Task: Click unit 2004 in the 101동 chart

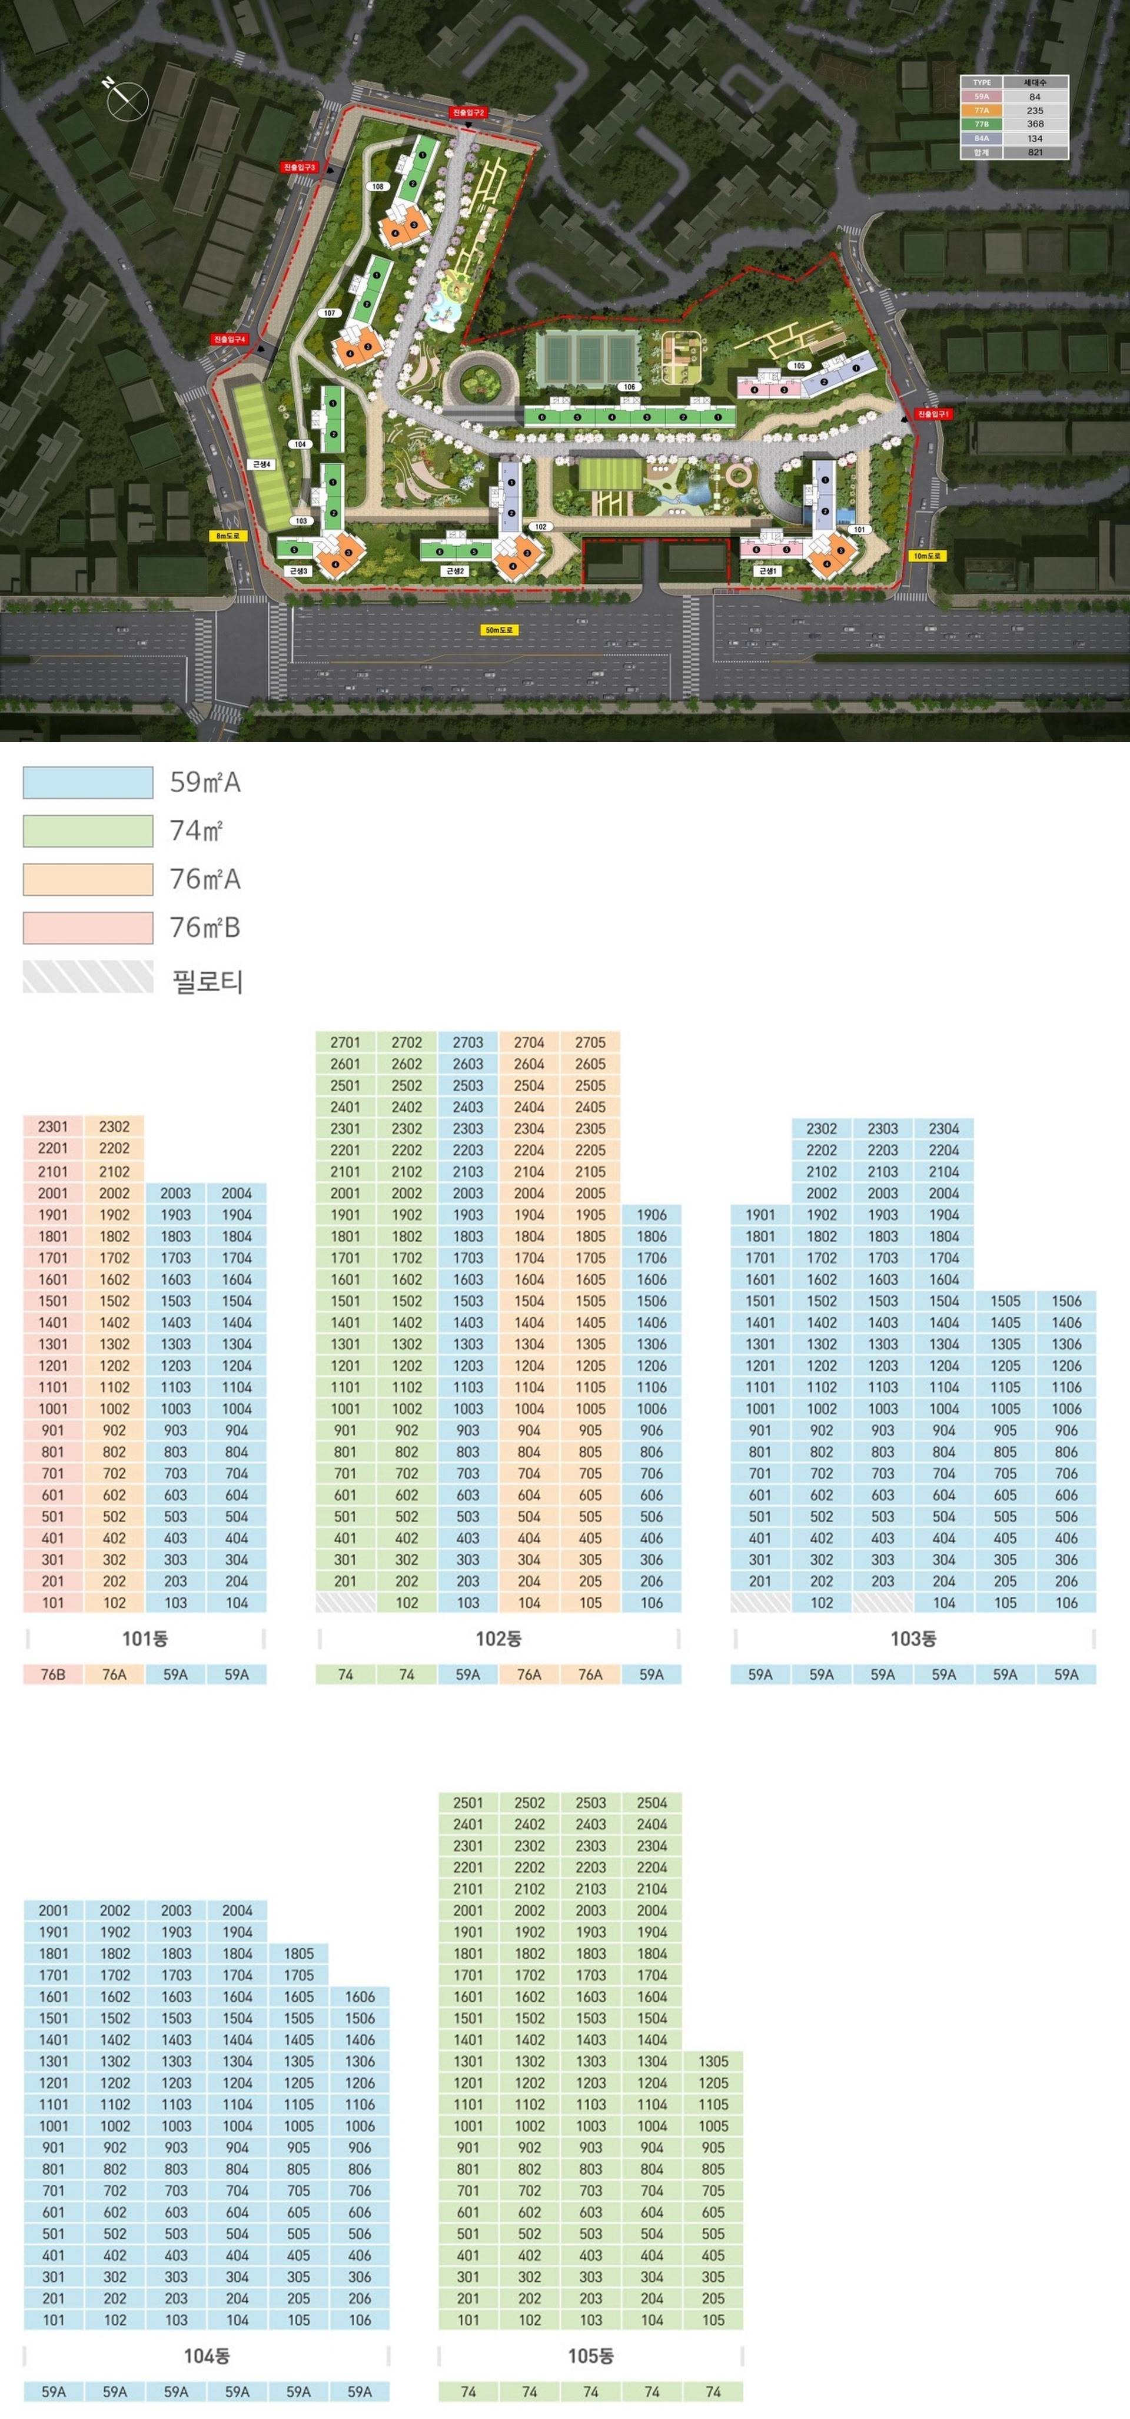Action: point(237,1192)
